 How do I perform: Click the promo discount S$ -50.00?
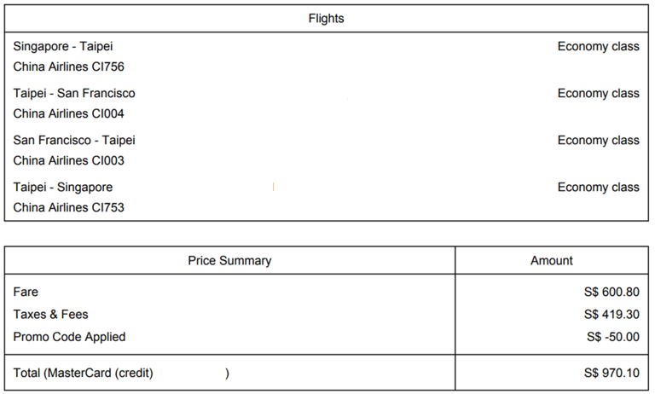click(613, 337)
